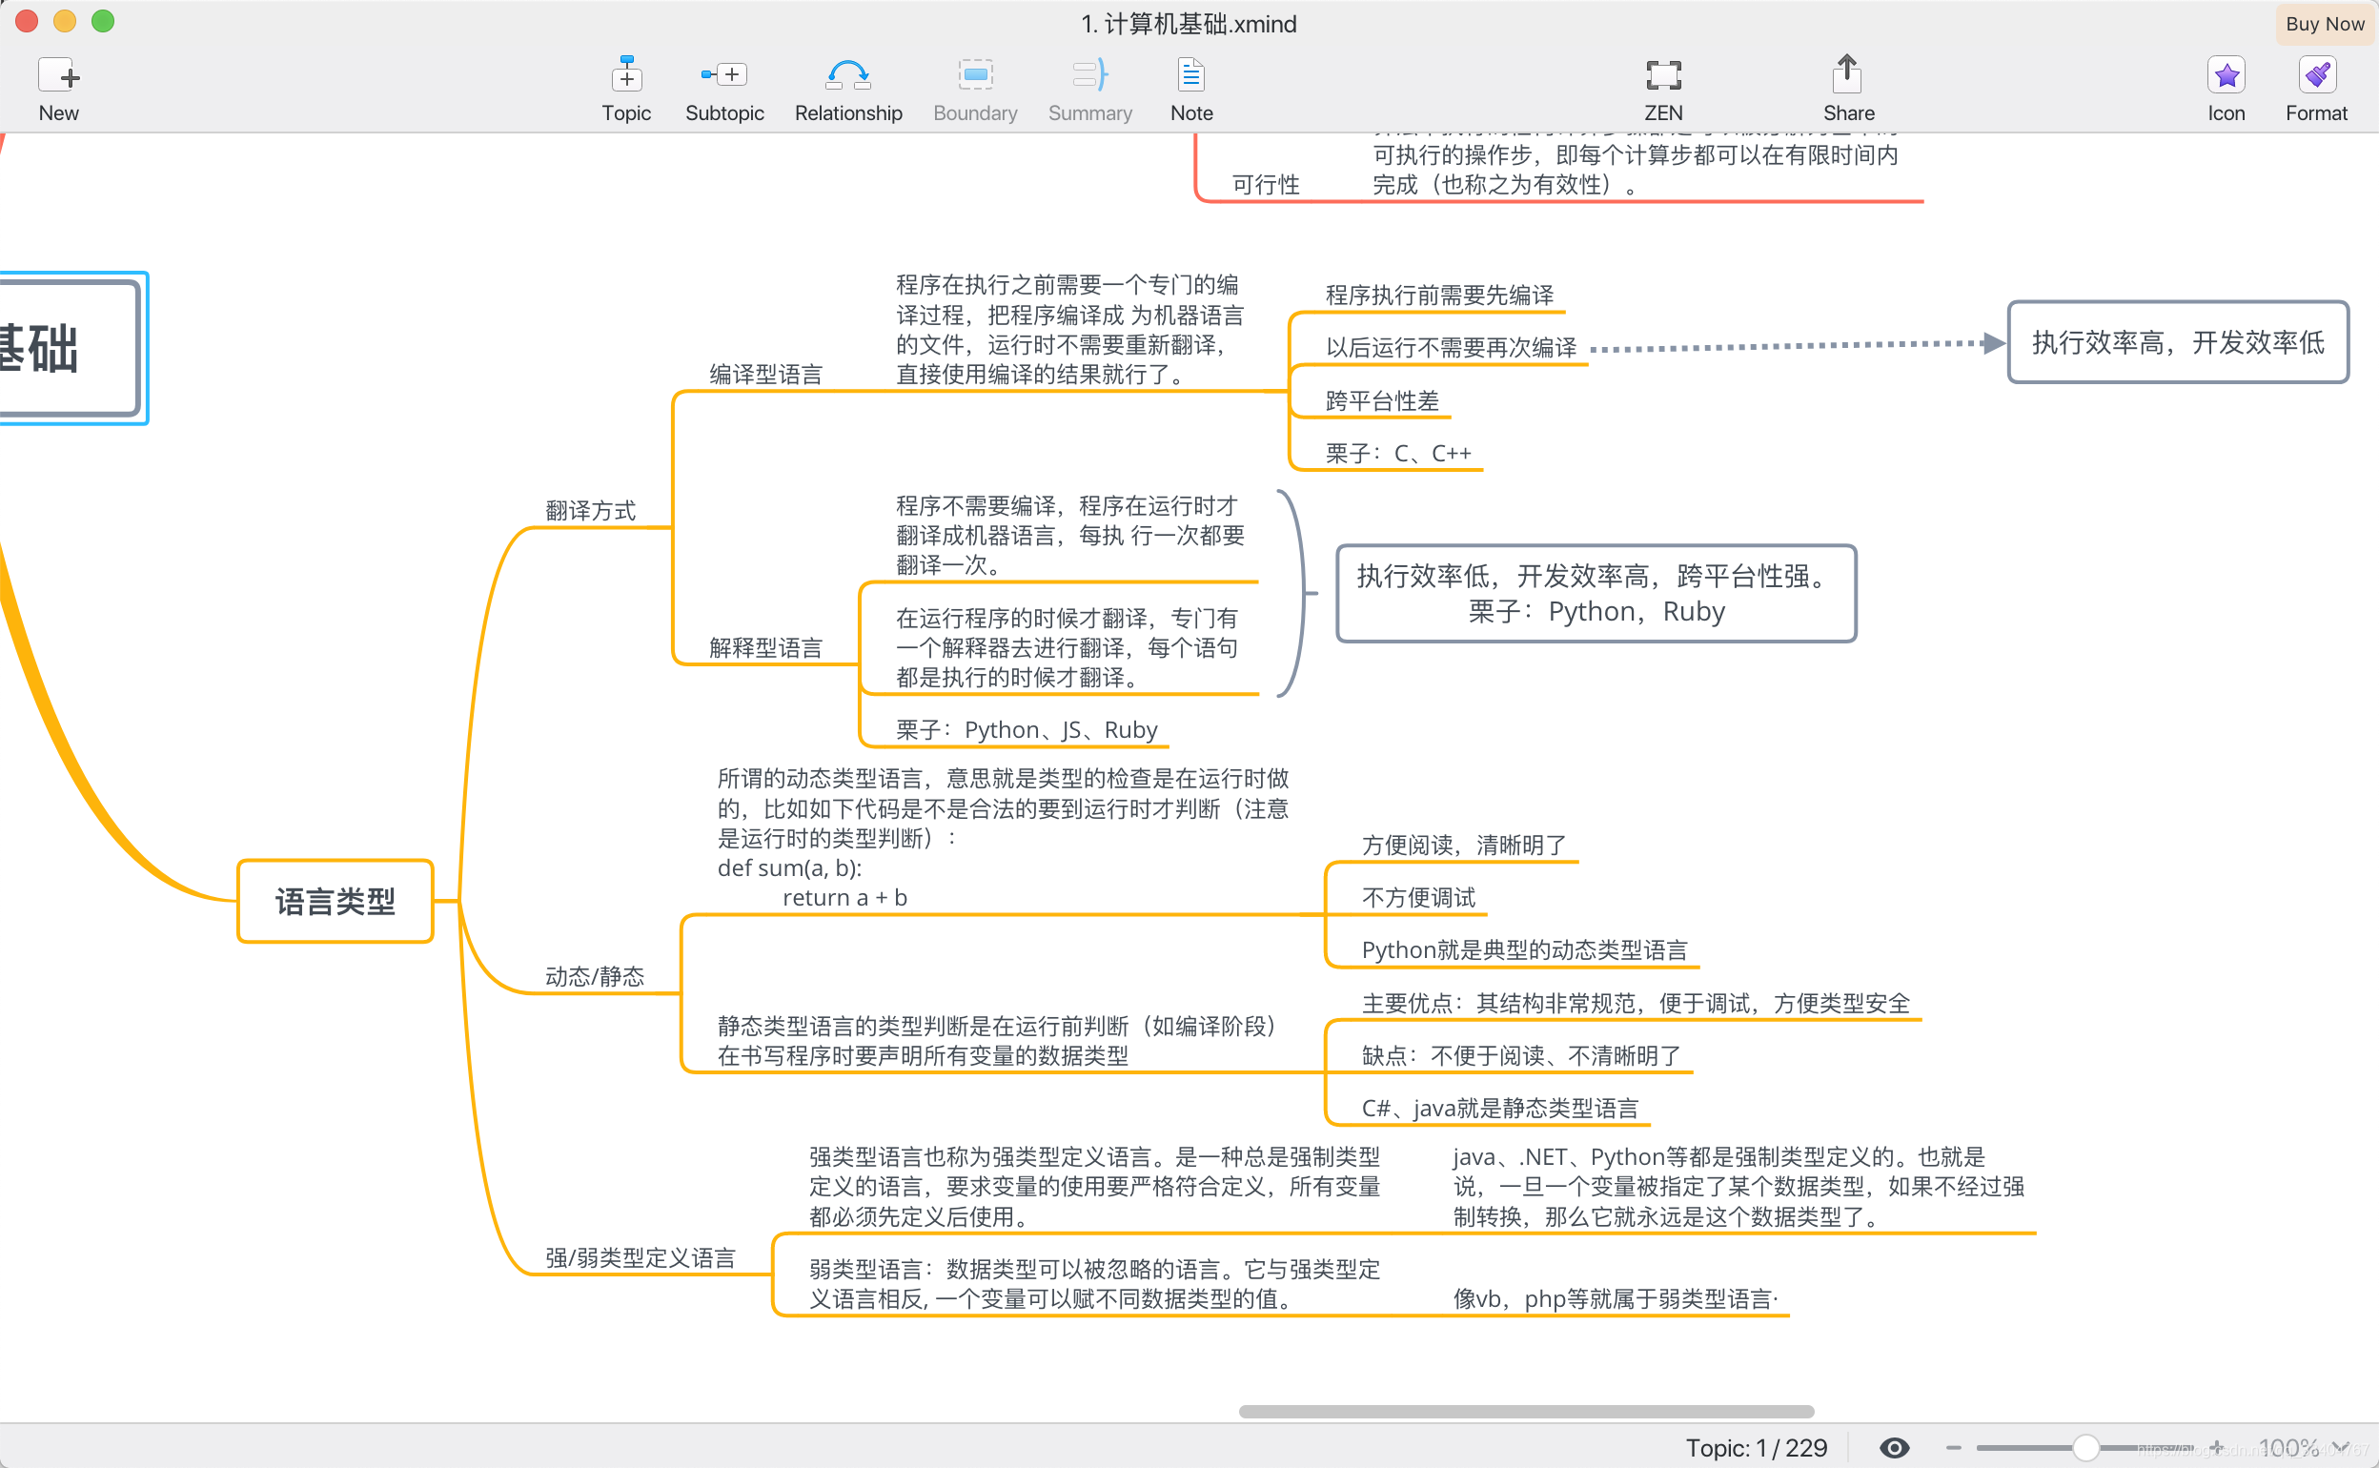Select the 翻译方式 branch
Screen dimensions: 2379x1468
coord(590,511)
